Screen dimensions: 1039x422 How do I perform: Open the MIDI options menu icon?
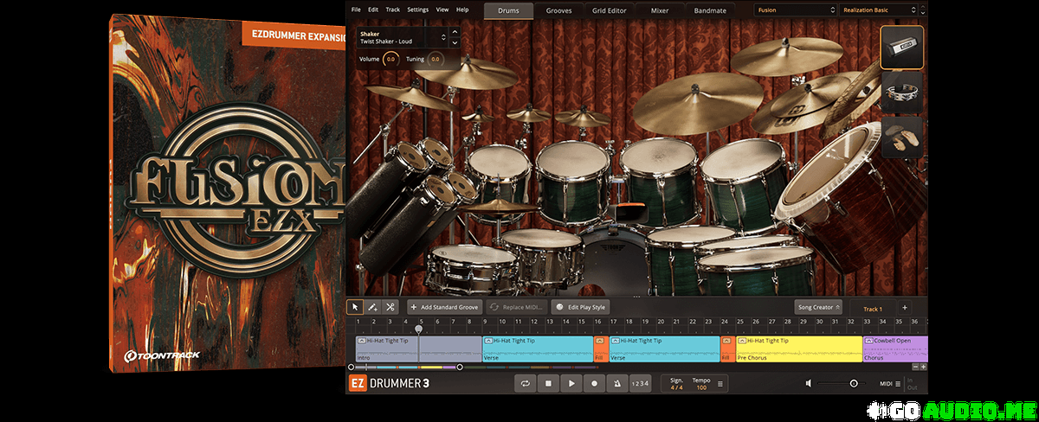898,382
